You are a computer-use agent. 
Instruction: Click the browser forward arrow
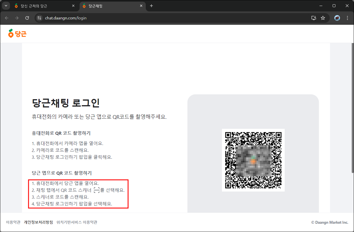click(17, 18)
